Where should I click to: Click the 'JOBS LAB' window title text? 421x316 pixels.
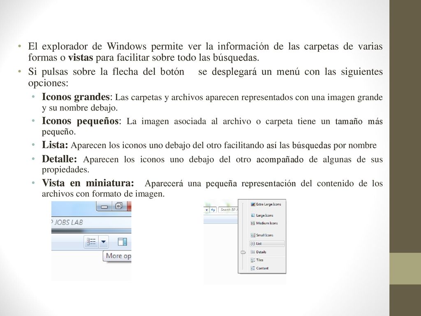click(x=69, y=223)
